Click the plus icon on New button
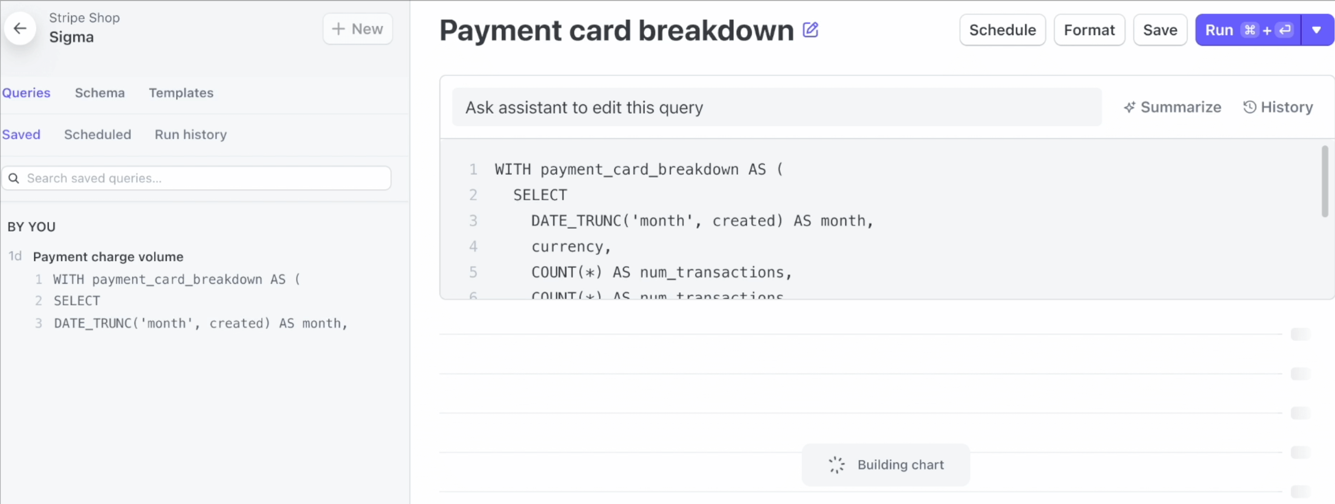This screenshot has height=504, width=1335. tap(338, 29)
